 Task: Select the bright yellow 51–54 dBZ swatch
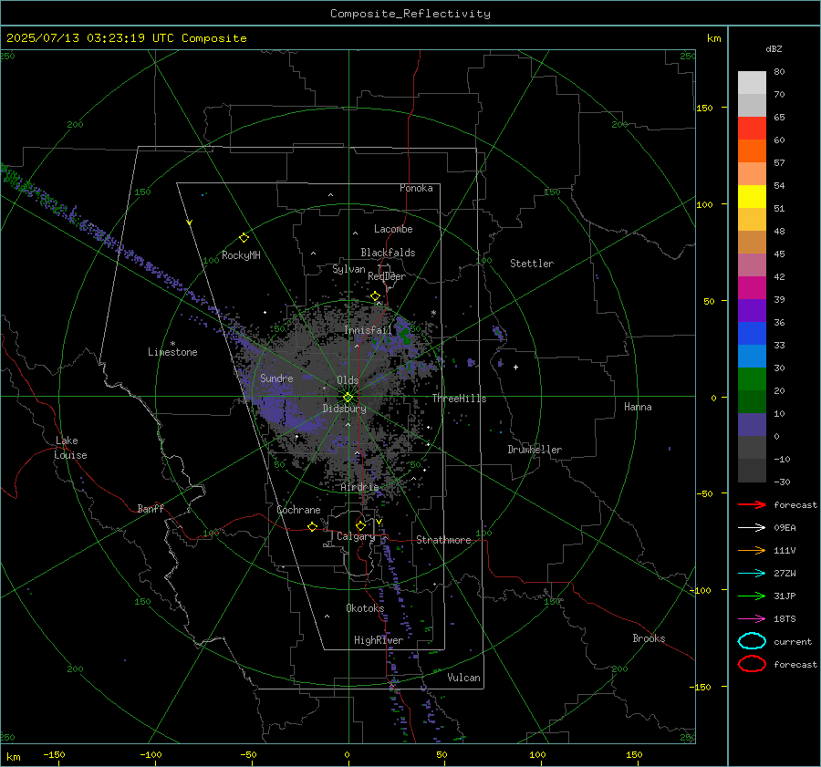pos(752,197)
